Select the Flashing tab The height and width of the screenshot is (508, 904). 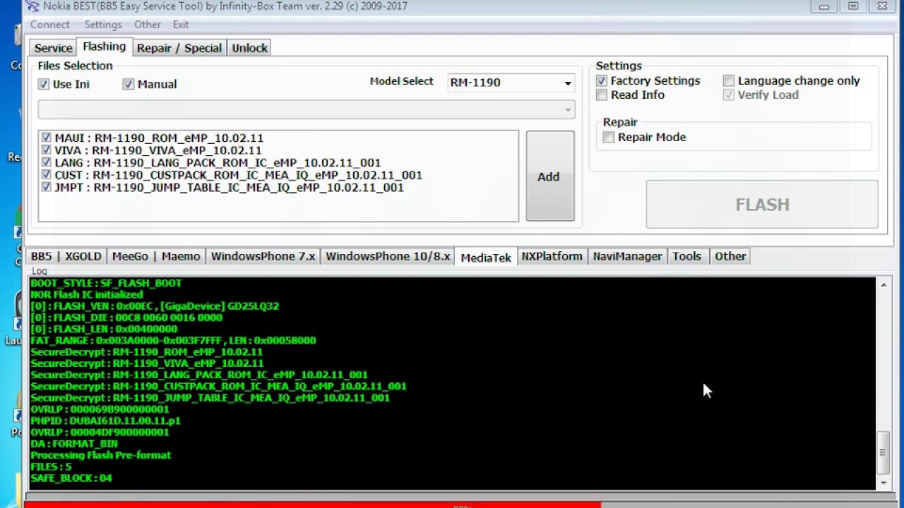104,47
